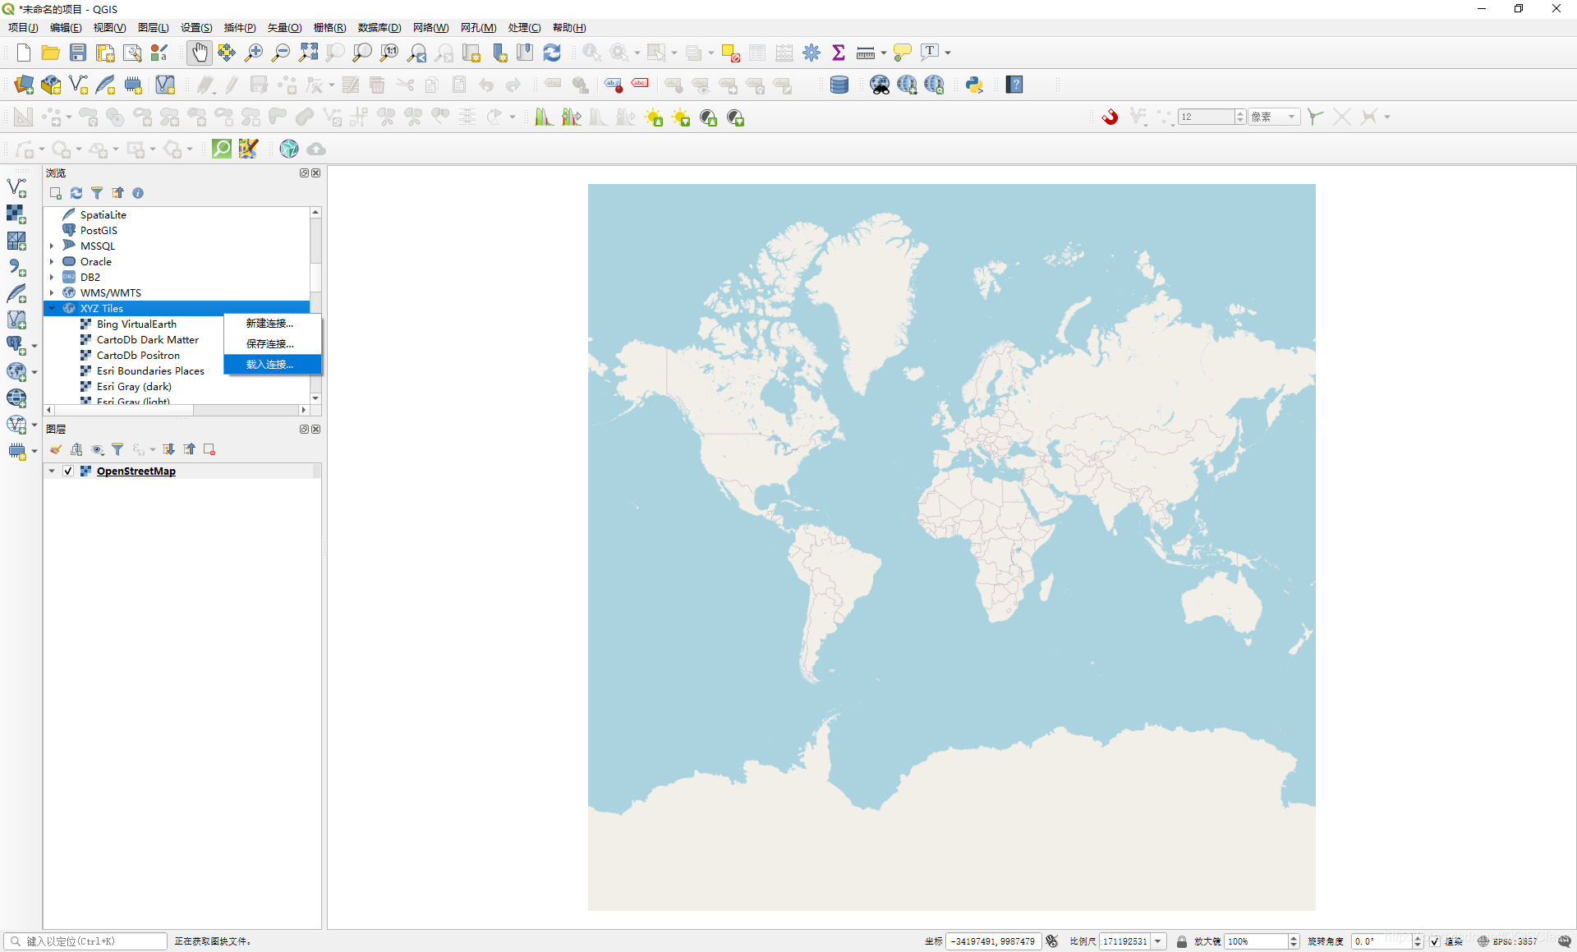Remove selected layer in Layers panel

click(x=209, y=449)
